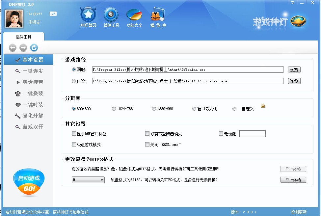The height and width of the screenshot is (216, 321).
Task: Click the username hcqbytt
Action: [x=35, y=14]
